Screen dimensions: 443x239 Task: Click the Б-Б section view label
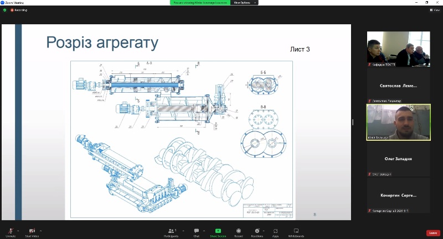point(263,73)
